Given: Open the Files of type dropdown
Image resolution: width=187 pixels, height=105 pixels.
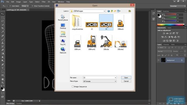Looking at the screenshot, I should [100, 81].
